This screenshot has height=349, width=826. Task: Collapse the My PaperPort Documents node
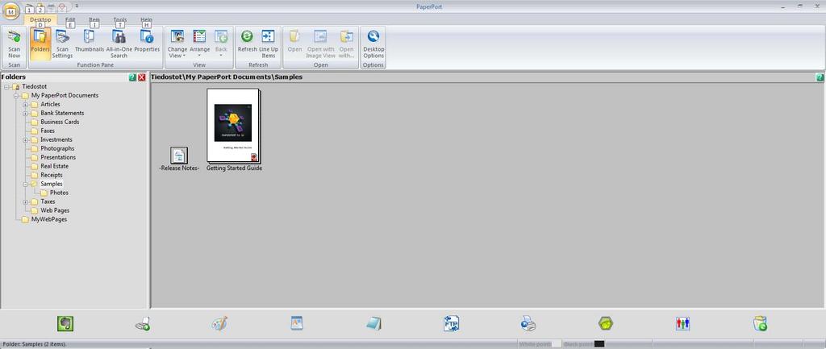16,96
